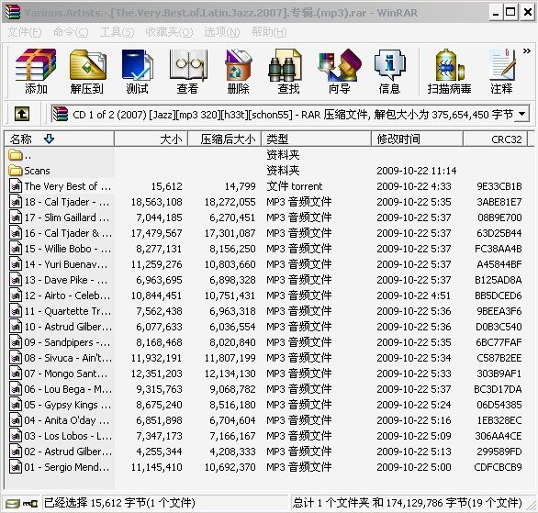Sort by CRC32 column header

[x=496, y=139]
